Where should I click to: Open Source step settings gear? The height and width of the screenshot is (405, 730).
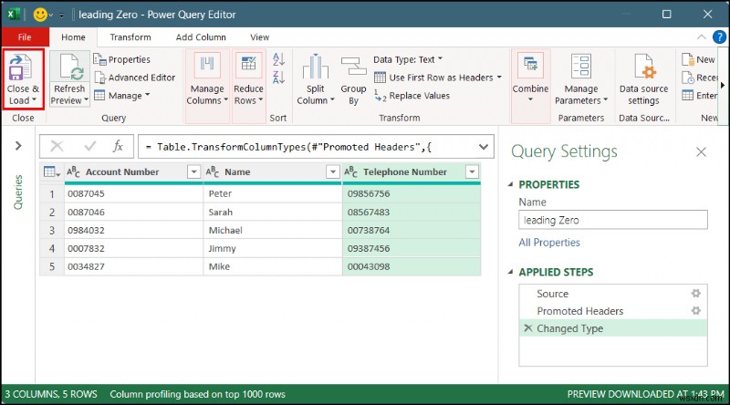click(x=696, y=294)
